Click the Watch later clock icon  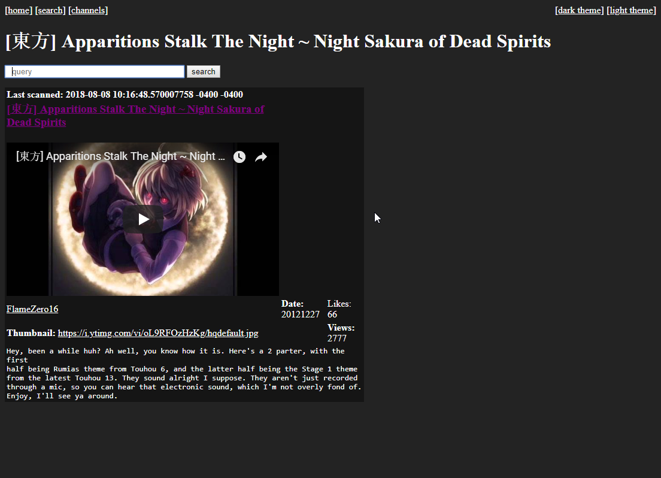[x=239, y=157]
